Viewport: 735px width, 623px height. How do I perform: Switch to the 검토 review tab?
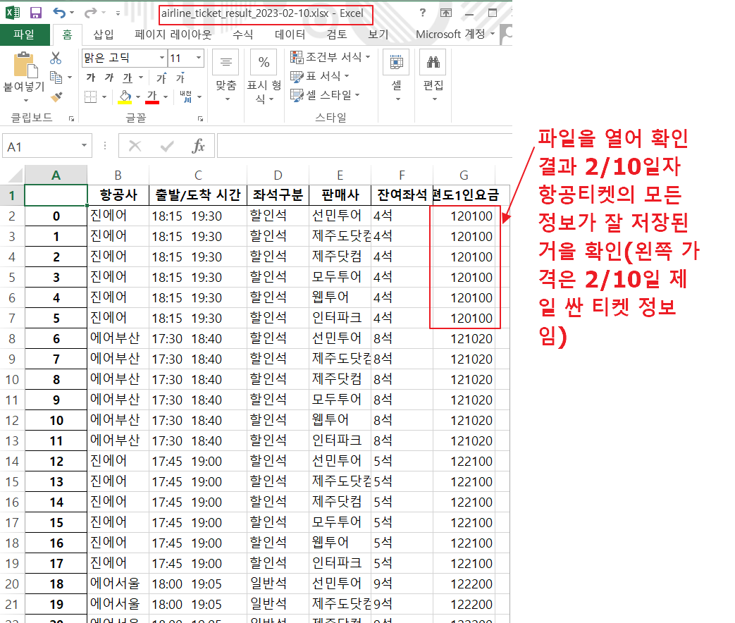point(336,35)
